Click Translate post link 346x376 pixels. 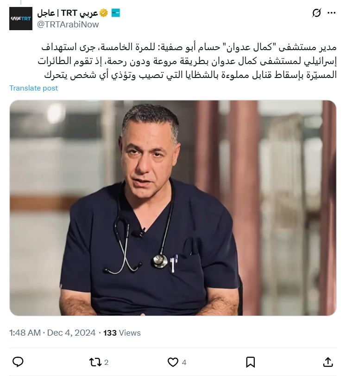33,88
